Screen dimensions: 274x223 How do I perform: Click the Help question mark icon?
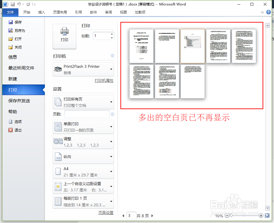(268, 12)
